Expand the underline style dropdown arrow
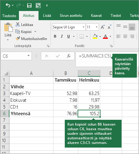This screenshot has width=139, height=154. [x=74, y=36]
